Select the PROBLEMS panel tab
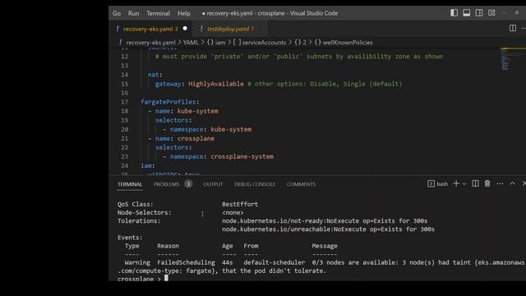This screenshot has width=526, height=296. 166,184
